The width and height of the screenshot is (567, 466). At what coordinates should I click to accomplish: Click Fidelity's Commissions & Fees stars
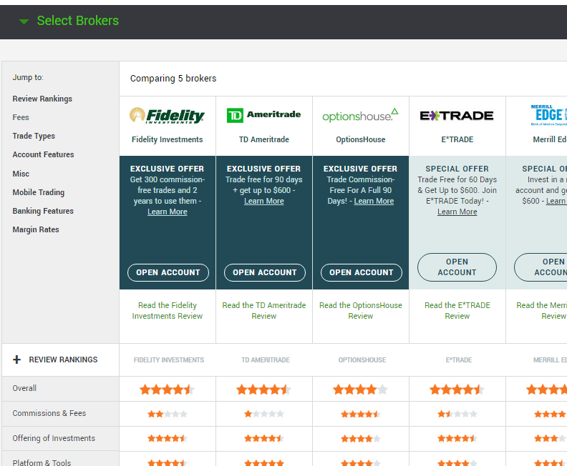coord(168,414)
